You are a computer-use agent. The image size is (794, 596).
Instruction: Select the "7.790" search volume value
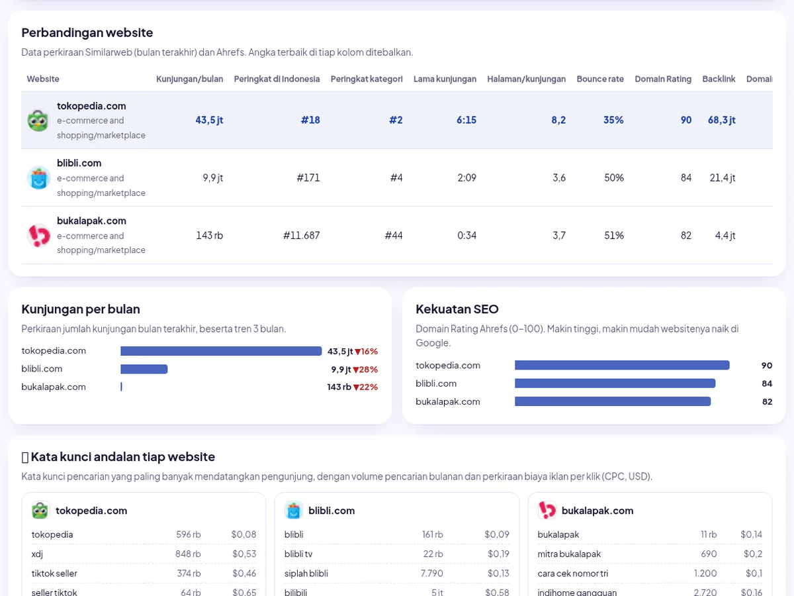432,573
